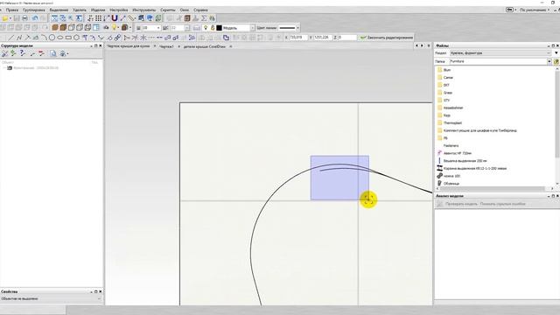Click the document copy icon in structure panel
560x315 pixels.
[x=52, y=53]
